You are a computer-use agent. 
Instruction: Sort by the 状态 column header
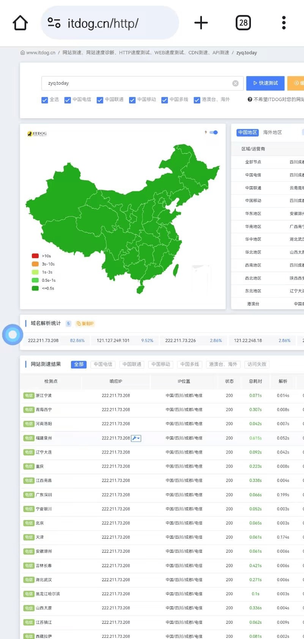(x=229, y=381)
